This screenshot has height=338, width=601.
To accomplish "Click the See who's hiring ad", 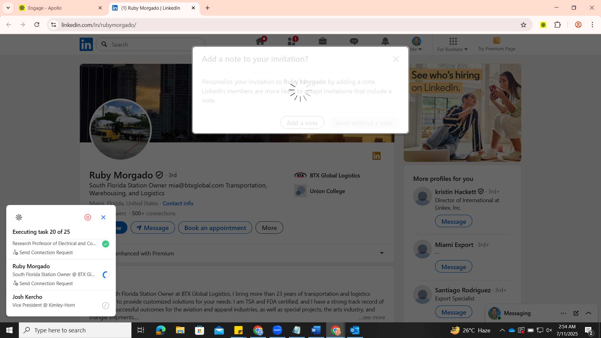I will 463,113.
